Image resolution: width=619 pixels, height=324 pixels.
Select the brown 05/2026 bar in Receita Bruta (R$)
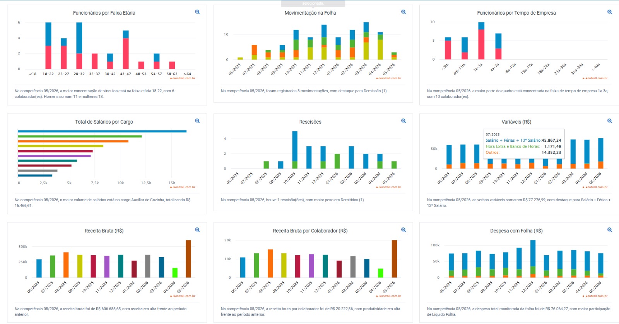pyautogui.click(x=188, y=259)
